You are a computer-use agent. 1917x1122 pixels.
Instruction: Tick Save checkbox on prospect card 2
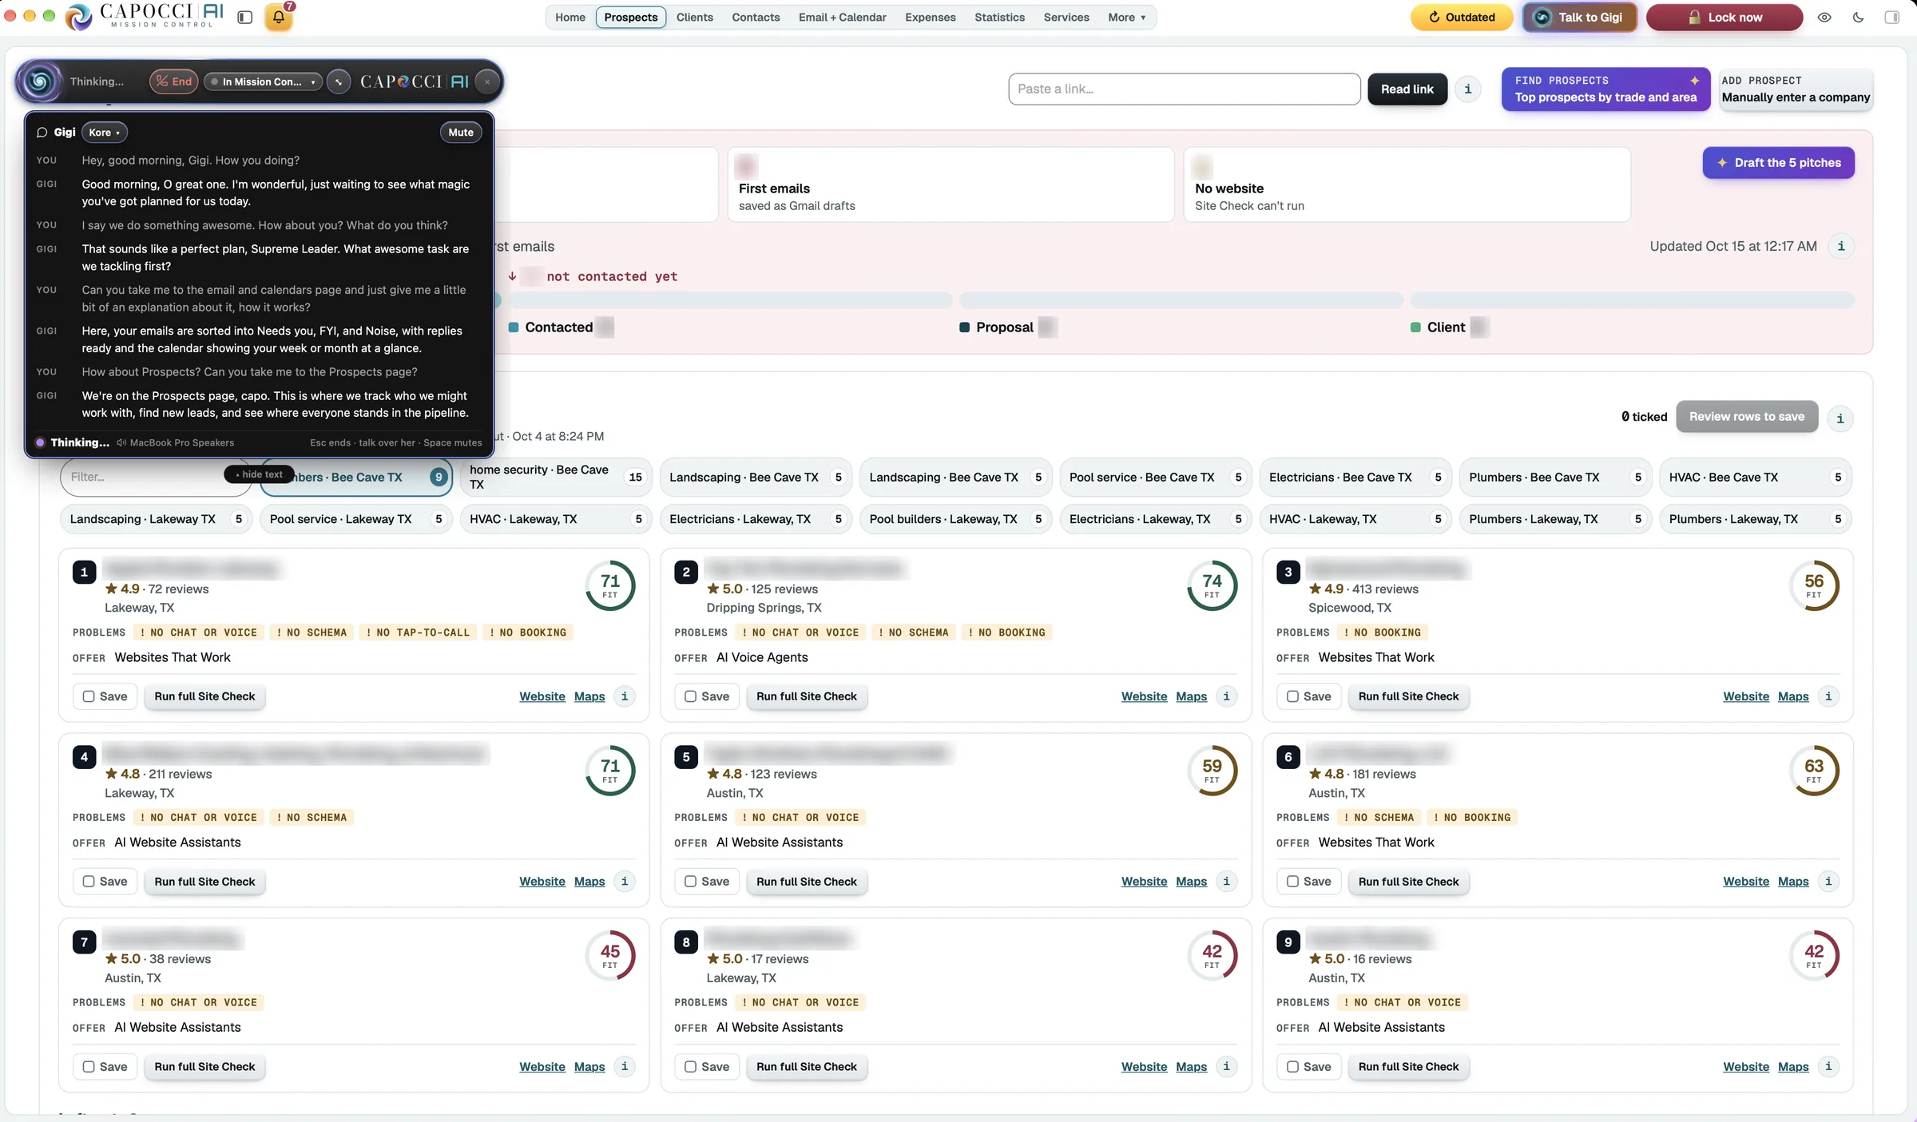(x=691, y=696)
